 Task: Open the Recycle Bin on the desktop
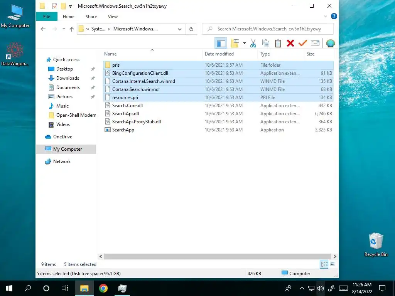[376, 245]
